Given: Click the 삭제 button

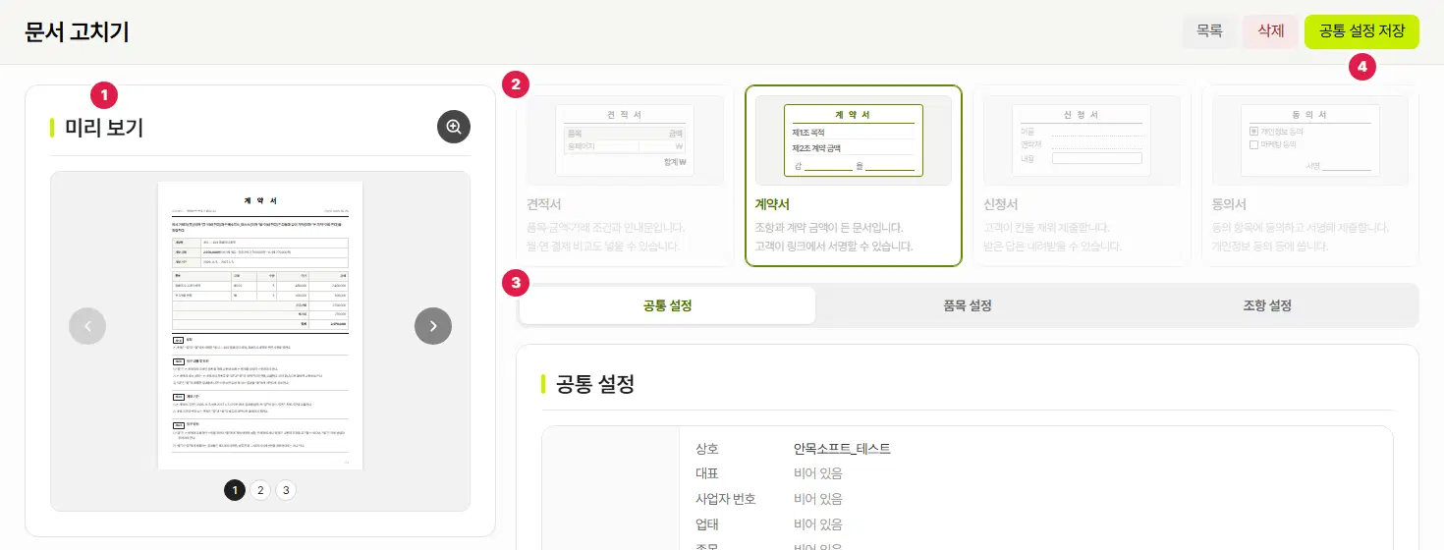Looking at the screenshot, I should 1270,31.
